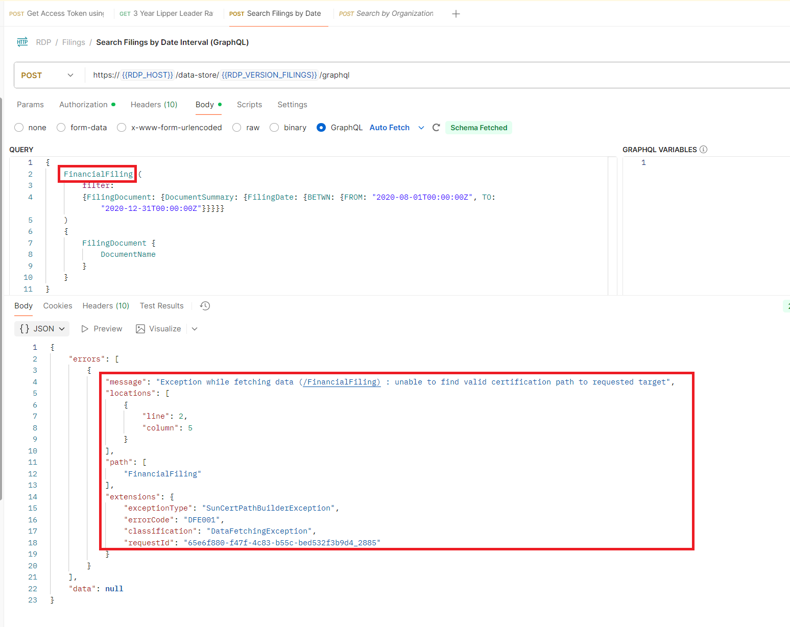This screenshot has height=627, width=790.
Task: Expand the Auto Fetch options chevron
Action: (421, 128)
